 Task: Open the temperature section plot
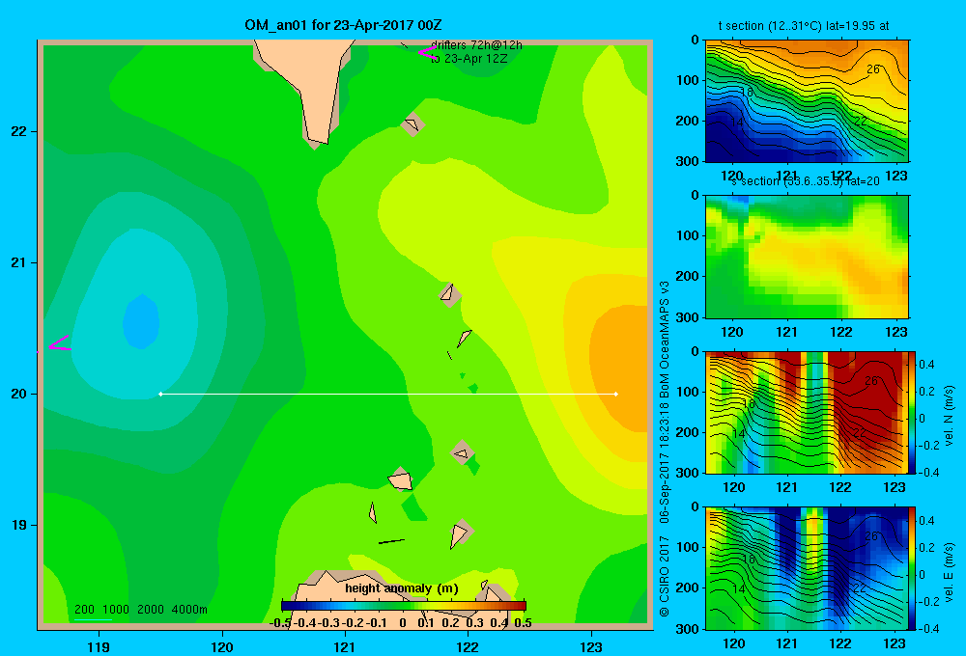tap(807, 100)
